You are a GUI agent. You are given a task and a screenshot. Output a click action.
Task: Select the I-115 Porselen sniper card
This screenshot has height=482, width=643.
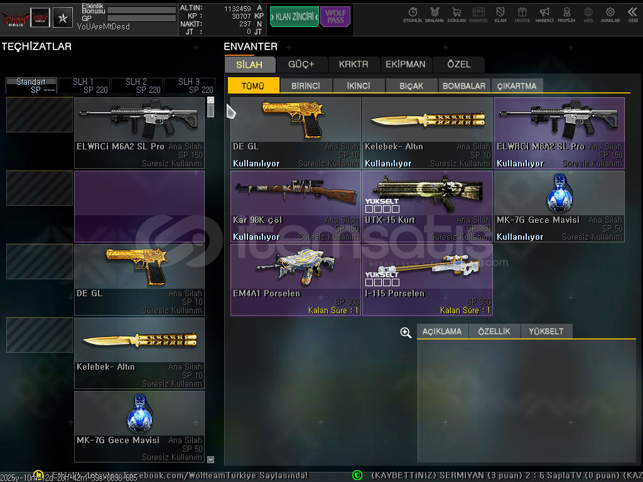(x=427, y=280)
